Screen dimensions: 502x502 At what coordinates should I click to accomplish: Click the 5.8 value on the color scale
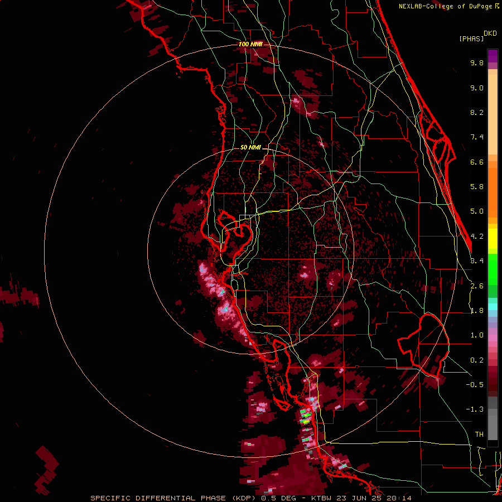[477, 187]
